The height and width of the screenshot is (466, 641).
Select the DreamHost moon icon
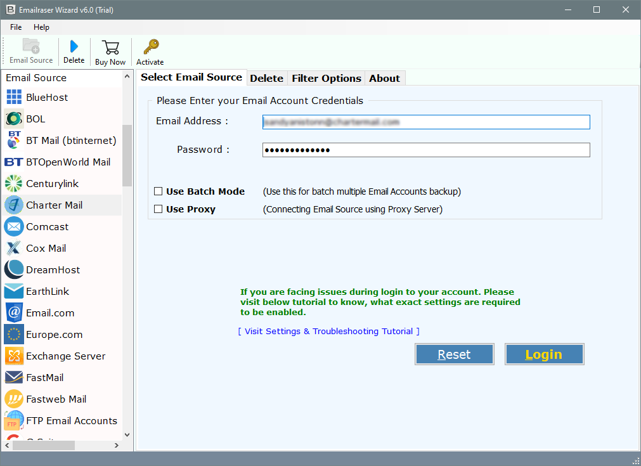(x=14, y=270)
